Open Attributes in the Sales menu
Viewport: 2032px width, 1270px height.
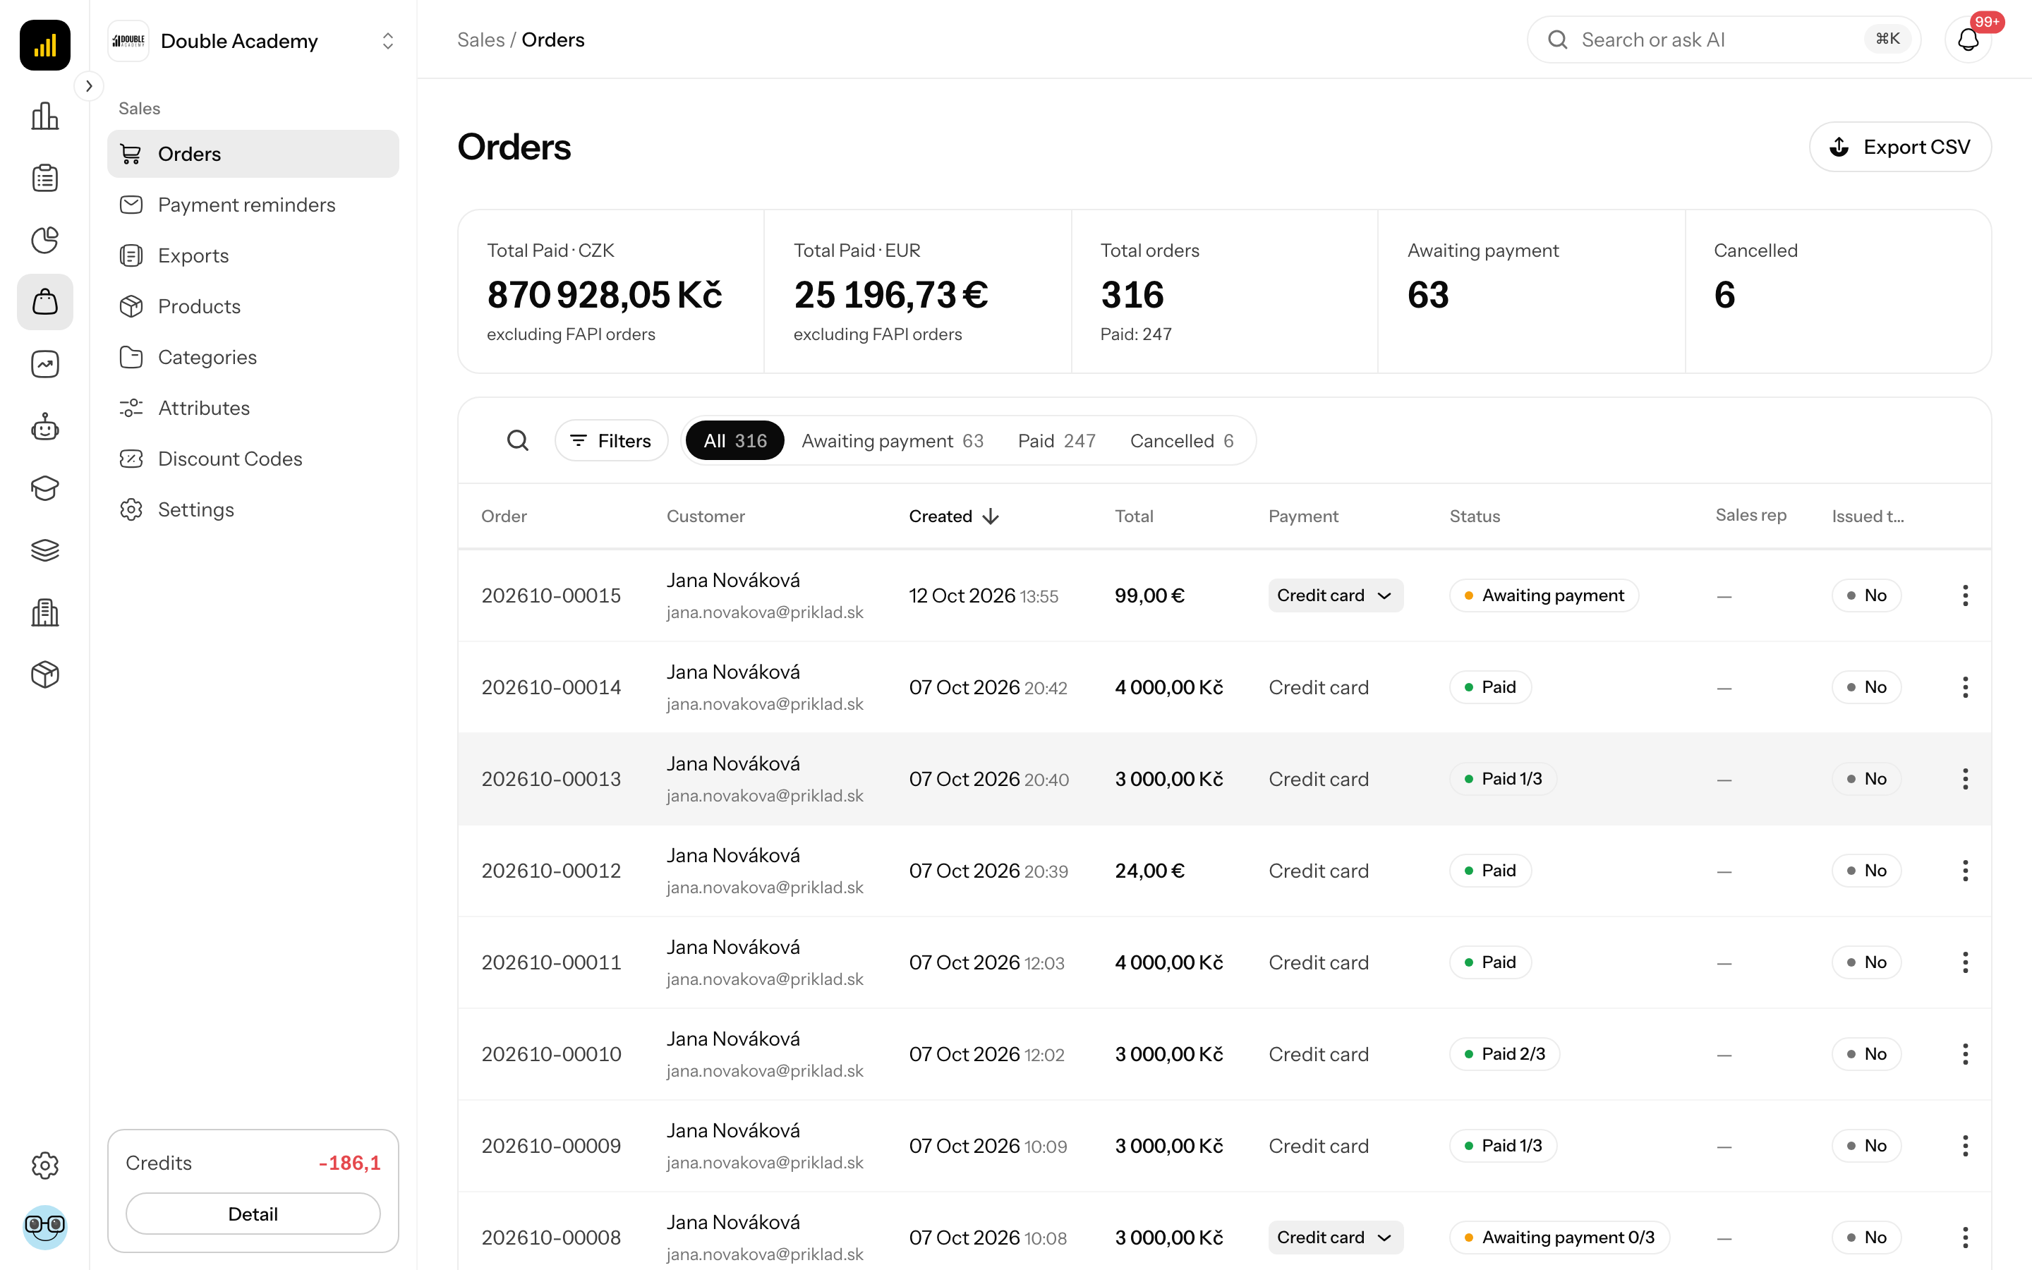253,409
